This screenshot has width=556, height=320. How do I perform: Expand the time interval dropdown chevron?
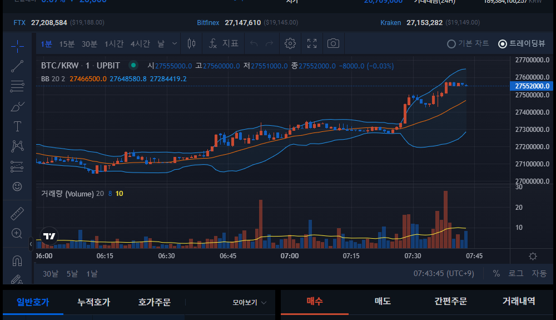[175, 43]
